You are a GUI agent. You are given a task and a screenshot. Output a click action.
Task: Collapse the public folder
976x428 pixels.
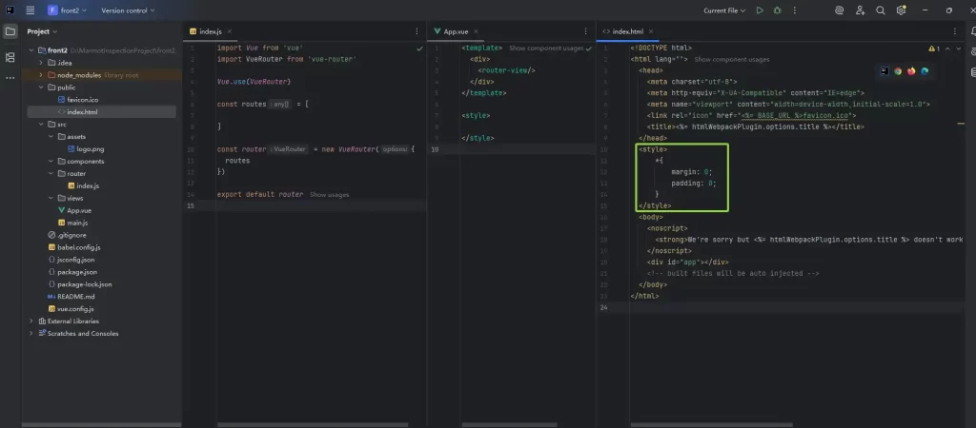pyautogui.click(x=40, y=87)
